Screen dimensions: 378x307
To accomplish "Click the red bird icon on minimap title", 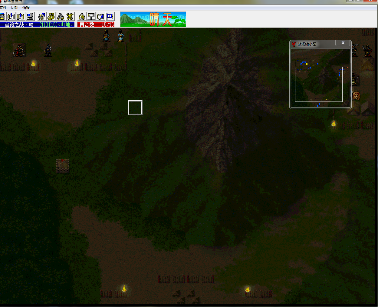I will [x=294, y=44].
